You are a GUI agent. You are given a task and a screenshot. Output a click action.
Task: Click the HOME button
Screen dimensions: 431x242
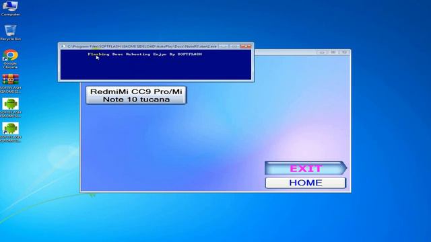(x=305, y=183)
